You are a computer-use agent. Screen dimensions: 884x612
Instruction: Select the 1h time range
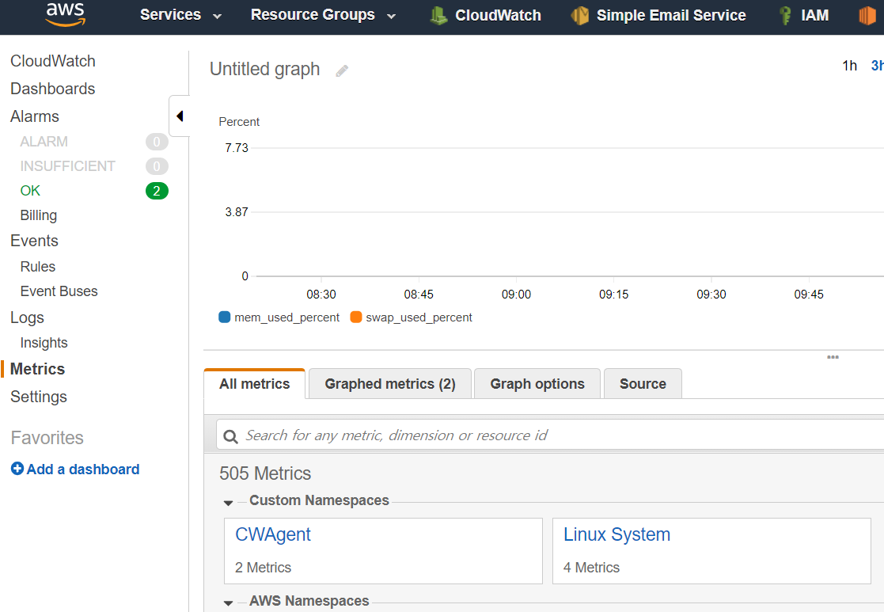point(849,66)
